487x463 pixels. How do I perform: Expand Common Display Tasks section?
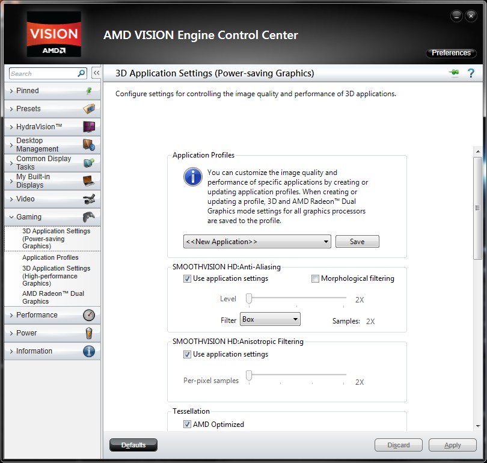(x=52, y=163)
